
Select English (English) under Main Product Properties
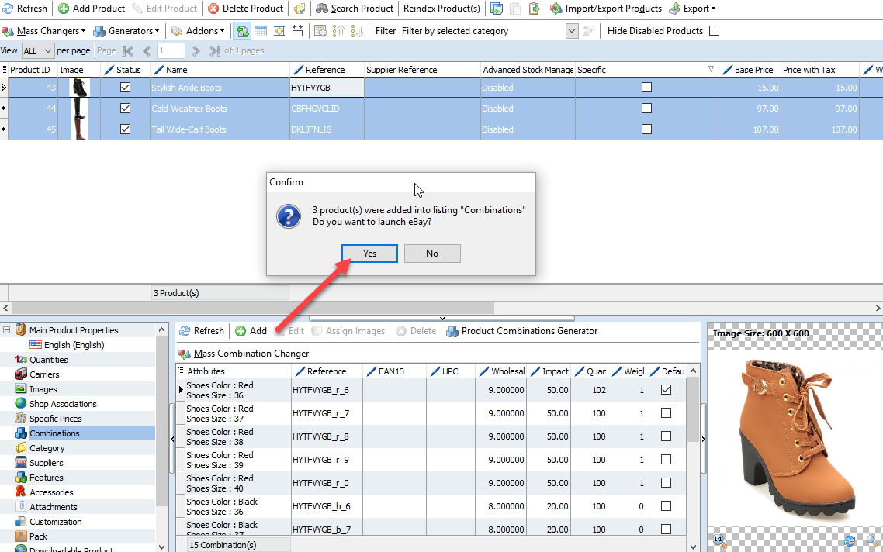pyautogui.click(x=74, y=345)
